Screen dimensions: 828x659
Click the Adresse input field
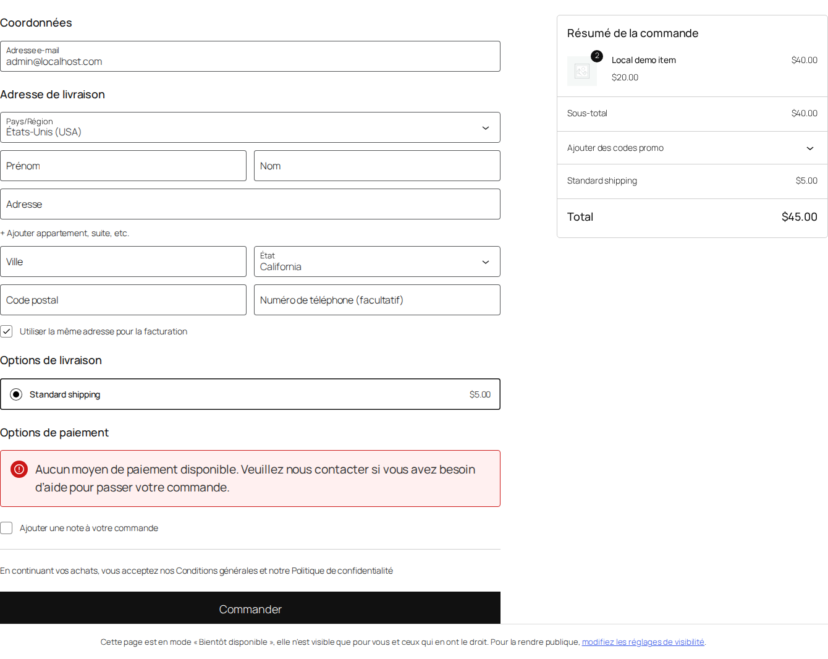[250, 204]
